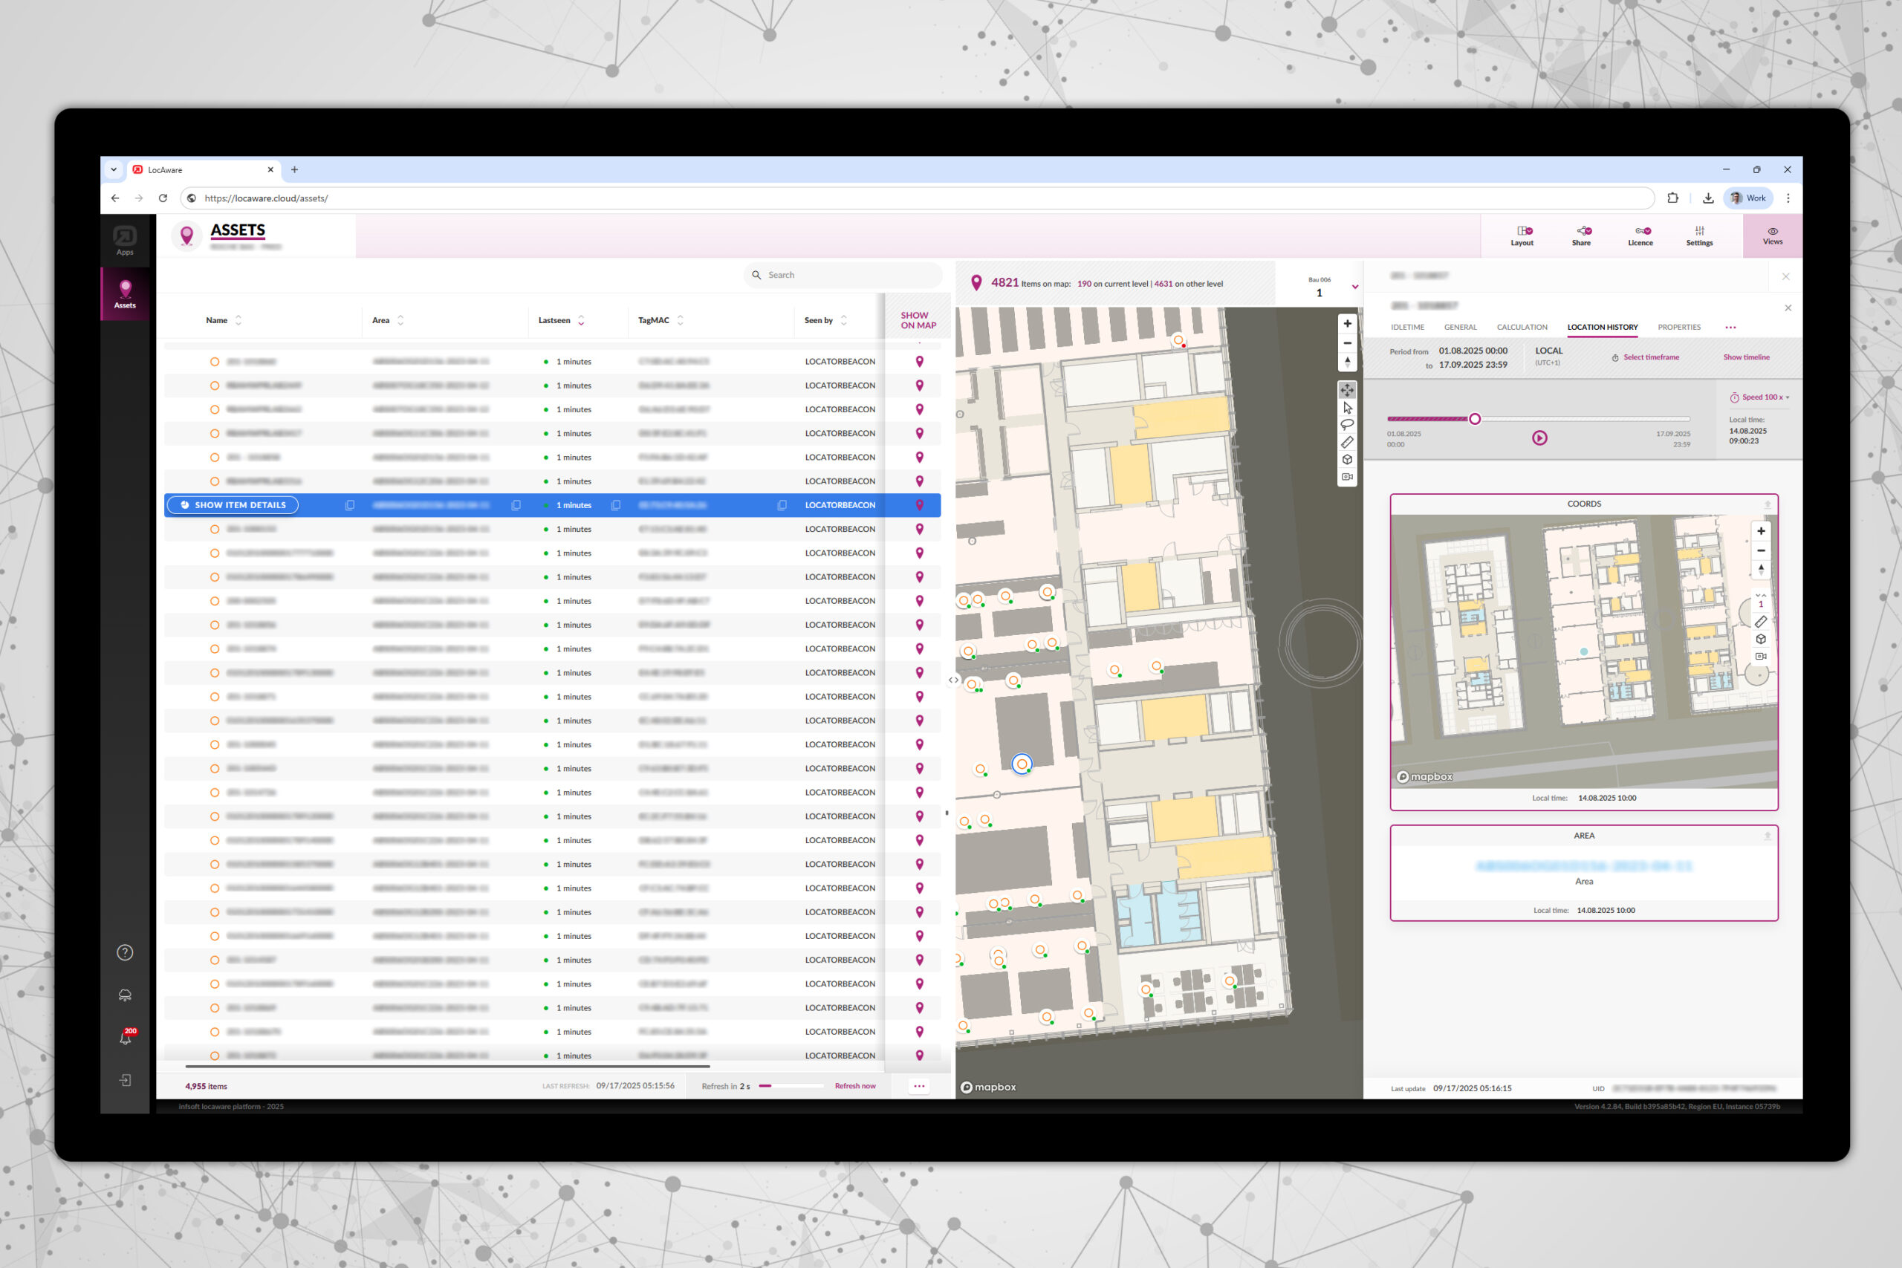Play the location history playback
Viewport: 1902px width, 1268px height.
coord(1539,438)
